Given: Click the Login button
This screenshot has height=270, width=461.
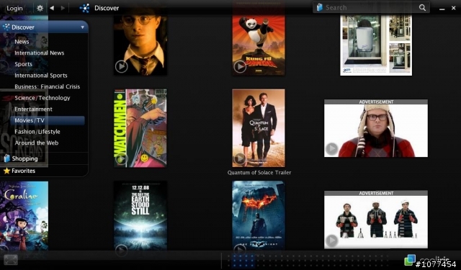Looking at the screenshot, I should coord(14,8).
